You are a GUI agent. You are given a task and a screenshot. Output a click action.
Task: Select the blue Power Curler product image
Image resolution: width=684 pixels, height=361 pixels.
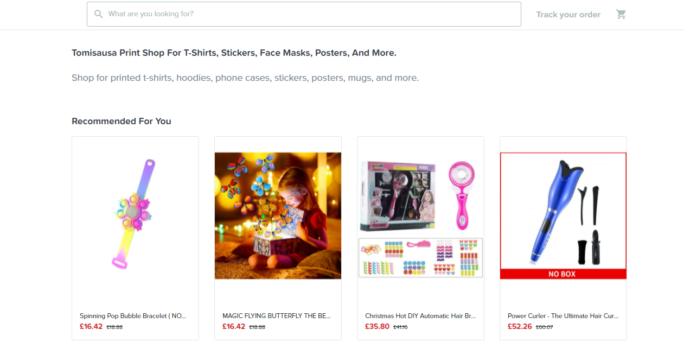click(563, 211)
